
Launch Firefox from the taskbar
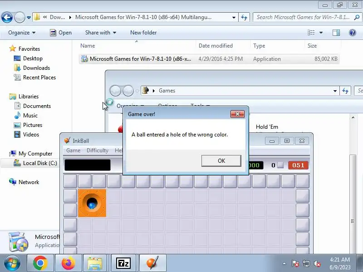tap(69, 263)
